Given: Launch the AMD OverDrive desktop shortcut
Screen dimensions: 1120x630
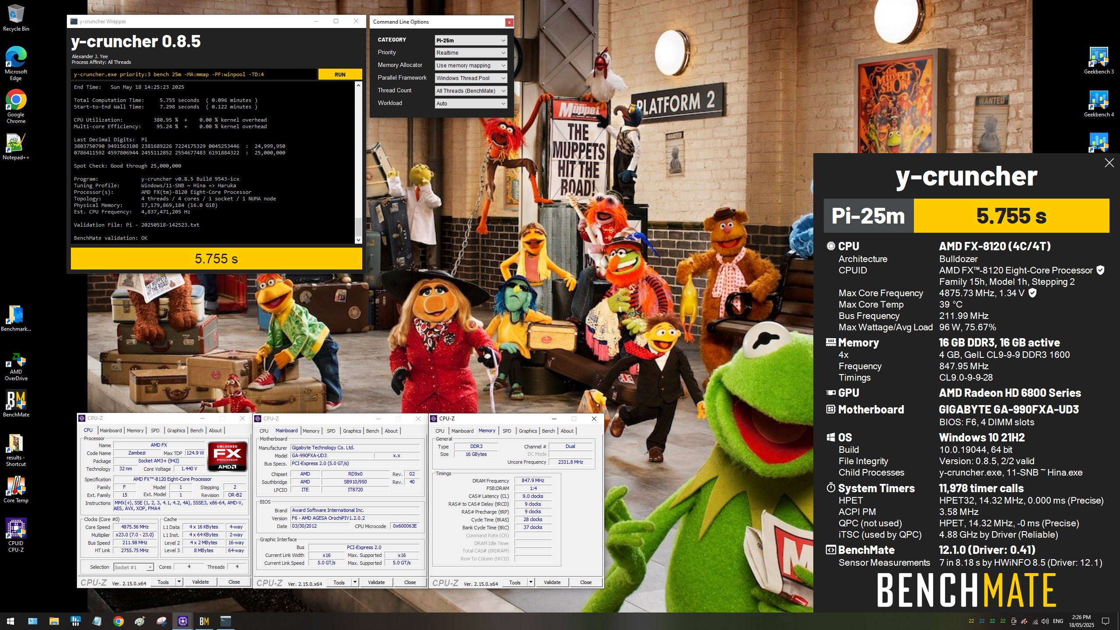Looking at the screenshot, I should [x=16, y=367].
